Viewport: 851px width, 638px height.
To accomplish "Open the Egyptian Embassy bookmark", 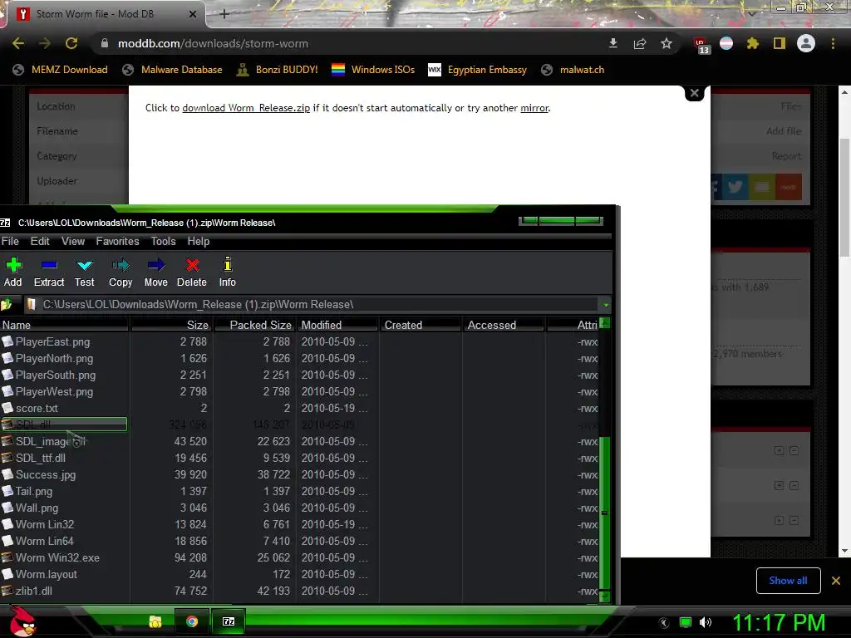I will tap(477, 70).
